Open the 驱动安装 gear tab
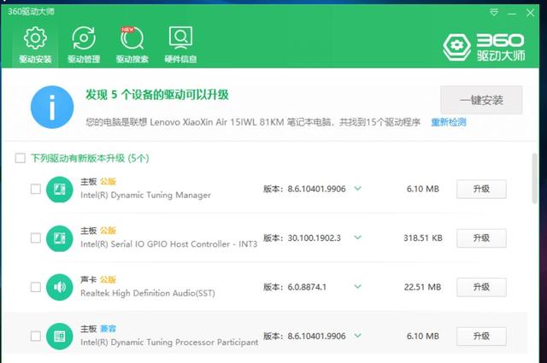 pyautogui.click(x=35, y=45)
